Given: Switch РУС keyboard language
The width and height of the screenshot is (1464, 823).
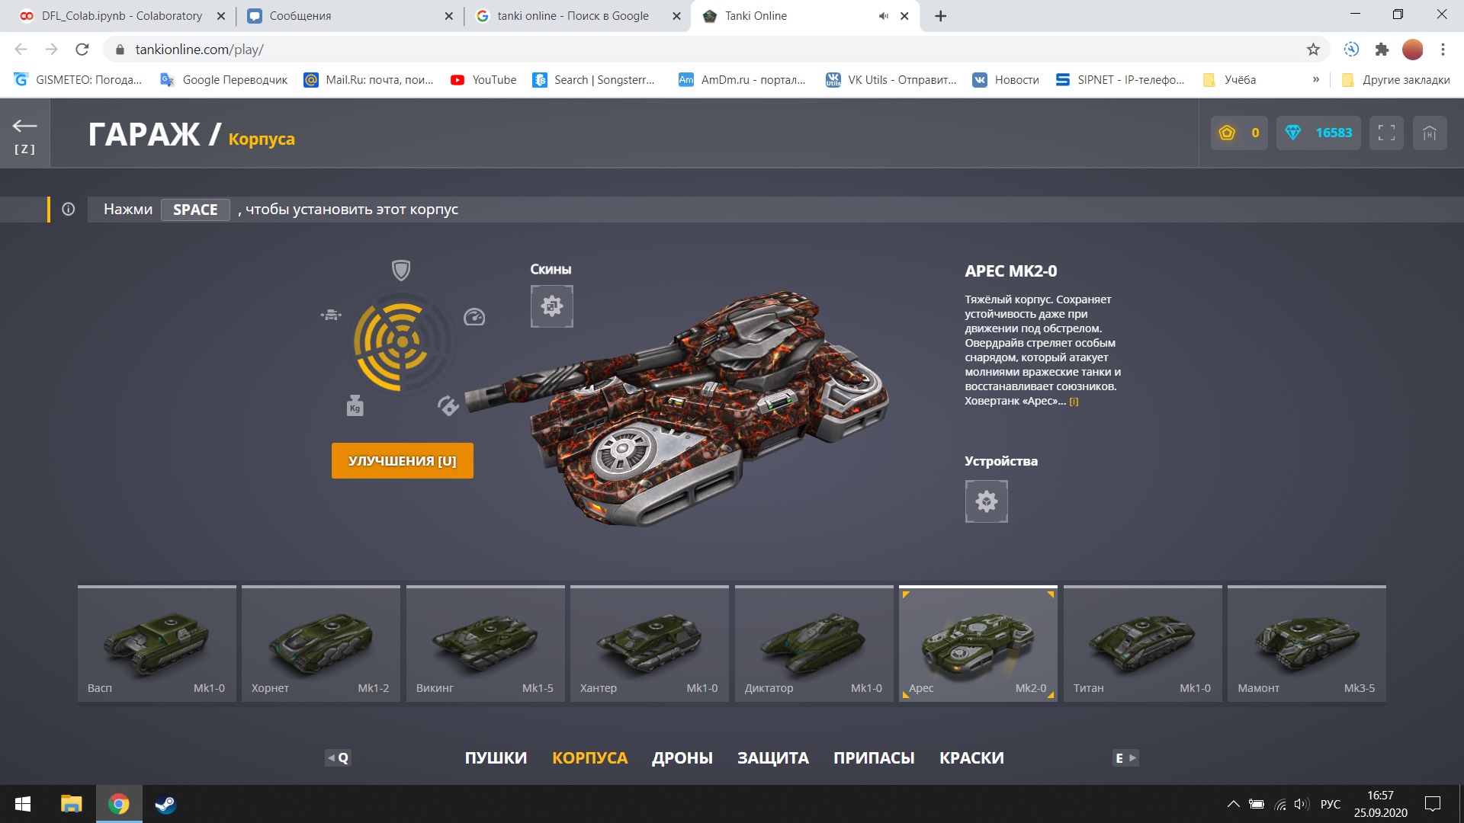Looking at the screenshot, I should tap(1331, 804).
